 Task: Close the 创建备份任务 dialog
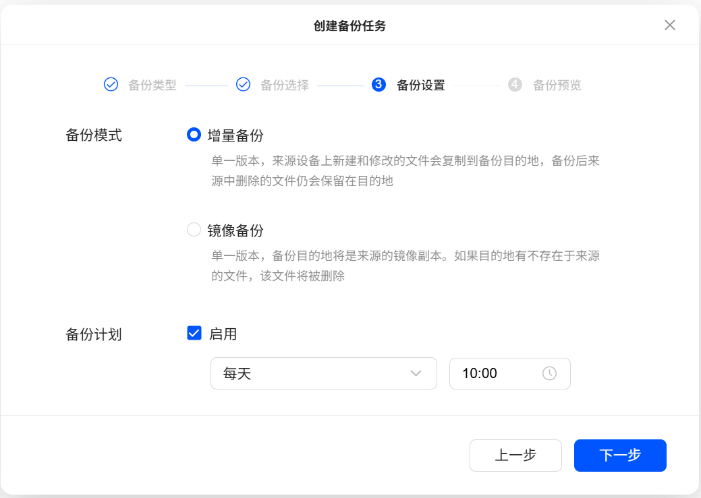[669, 26]
